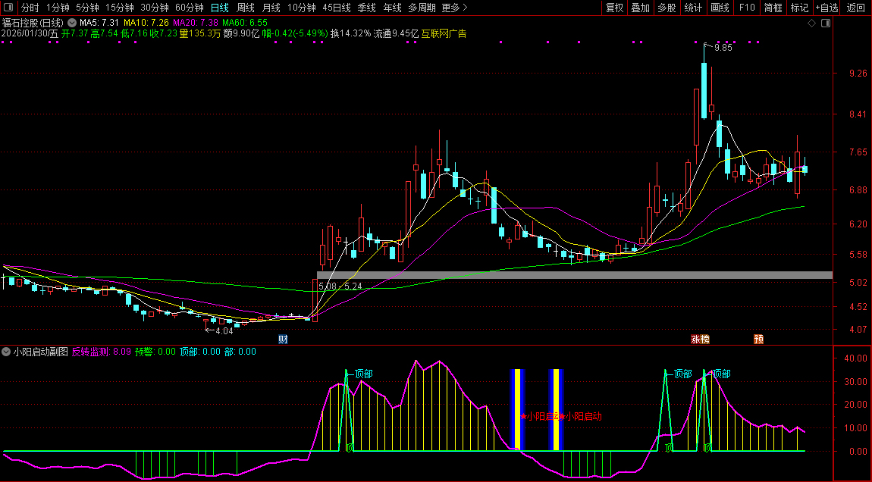The width and height of the screenshot is (872, 482).
Task: Click the 财 marker icon on timeline
Action: (284, 339)
